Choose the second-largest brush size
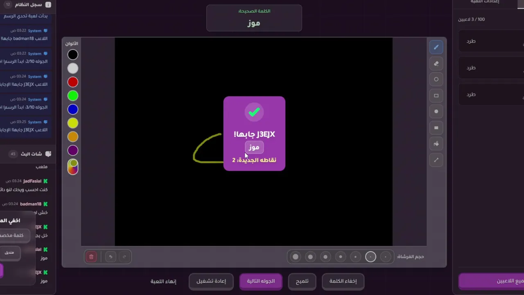 pos(310,257)
